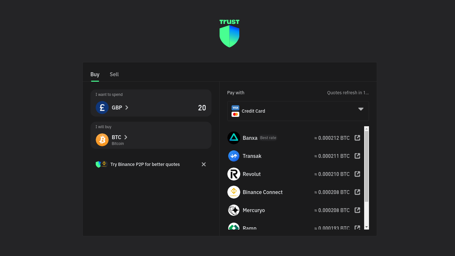
Task: Click the Ramp provider icon
Action: pos(234,227)
